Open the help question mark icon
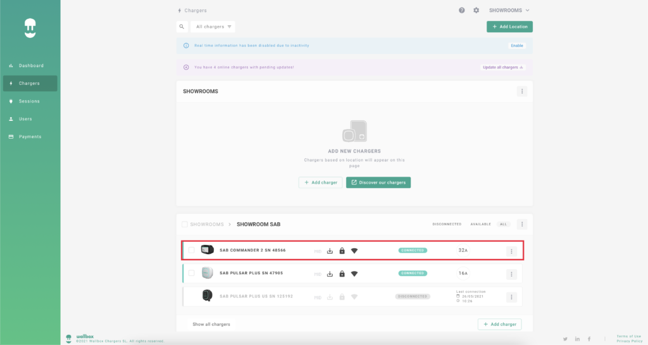The image size is (648, 345). pos(461,10)
